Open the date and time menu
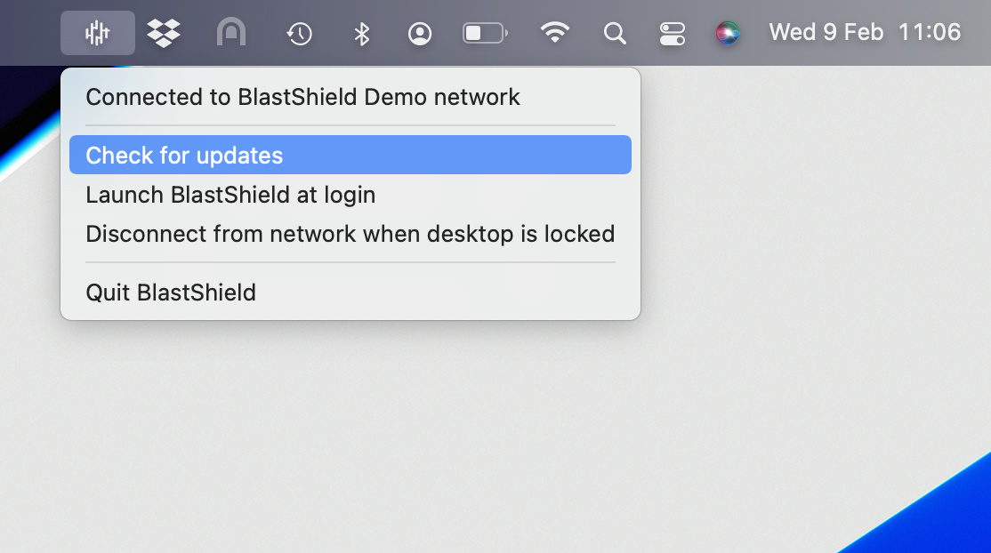The image size is (991, 553). [864, 32]
